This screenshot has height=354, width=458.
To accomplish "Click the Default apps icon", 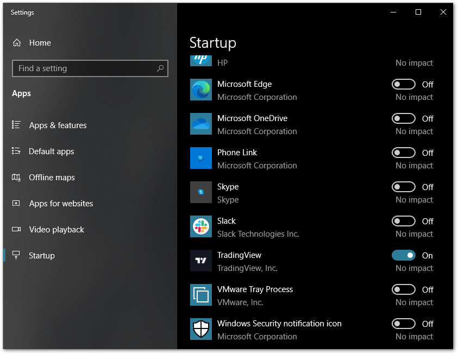I will click(16, 151).
